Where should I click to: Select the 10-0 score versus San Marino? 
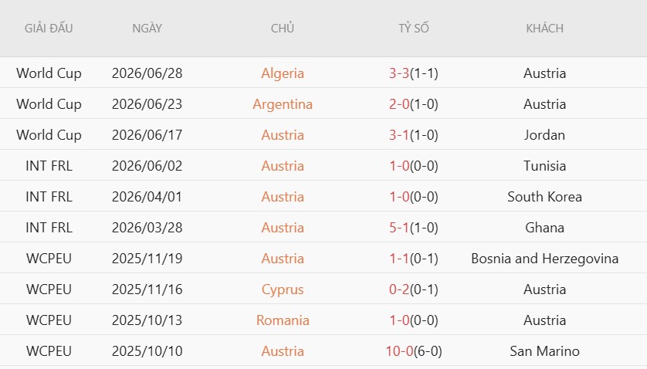[x=399, y=351]
